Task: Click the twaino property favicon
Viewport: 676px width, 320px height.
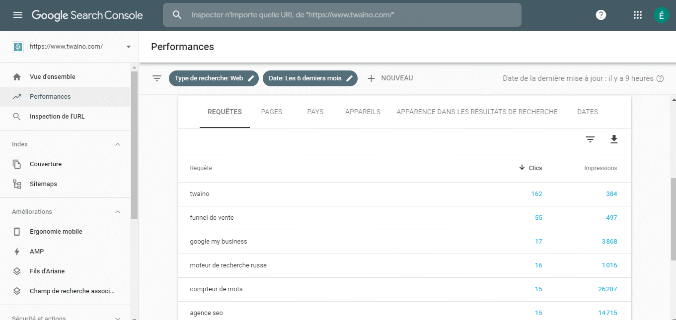Action: (x=18, y=47)
